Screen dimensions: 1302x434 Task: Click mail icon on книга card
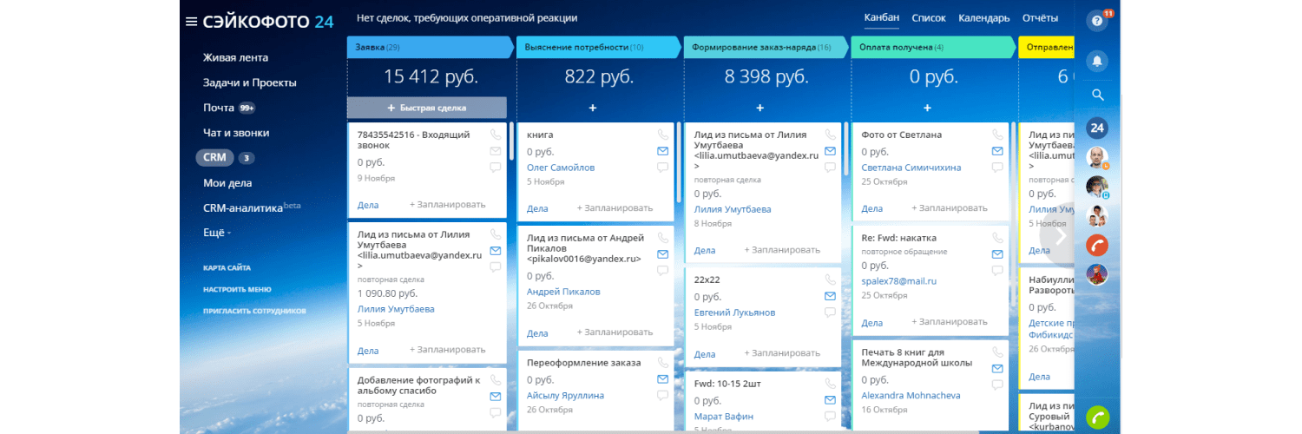tap(662, 151)
